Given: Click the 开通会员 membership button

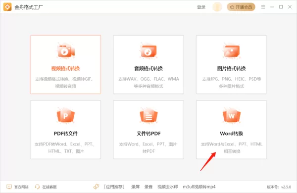Looking at the screenshot, I should (241, 7).
